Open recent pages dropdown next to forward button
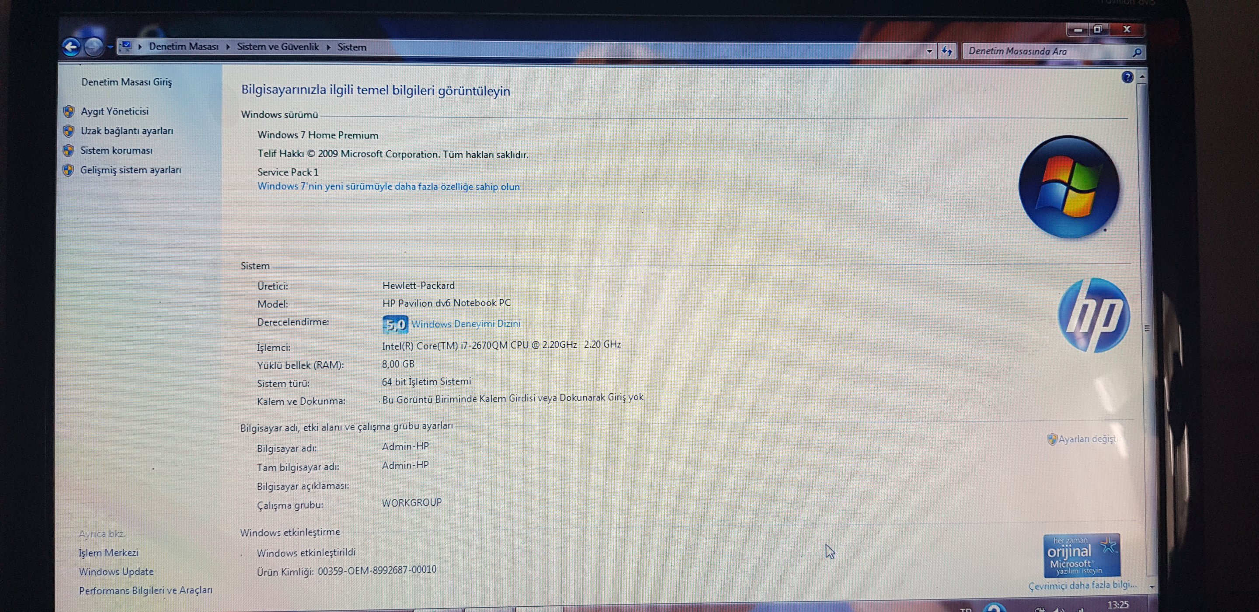 point(111,47)
